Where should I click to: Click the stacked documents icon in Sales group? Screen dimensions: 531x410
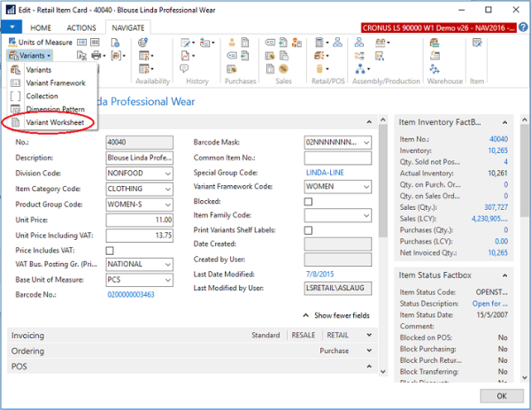pyautogui.click(x=284, y=56)
